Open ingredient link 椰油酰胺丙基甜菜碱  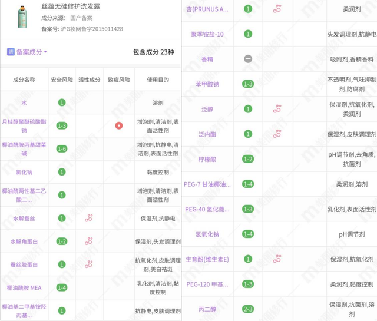pos(24,149)
